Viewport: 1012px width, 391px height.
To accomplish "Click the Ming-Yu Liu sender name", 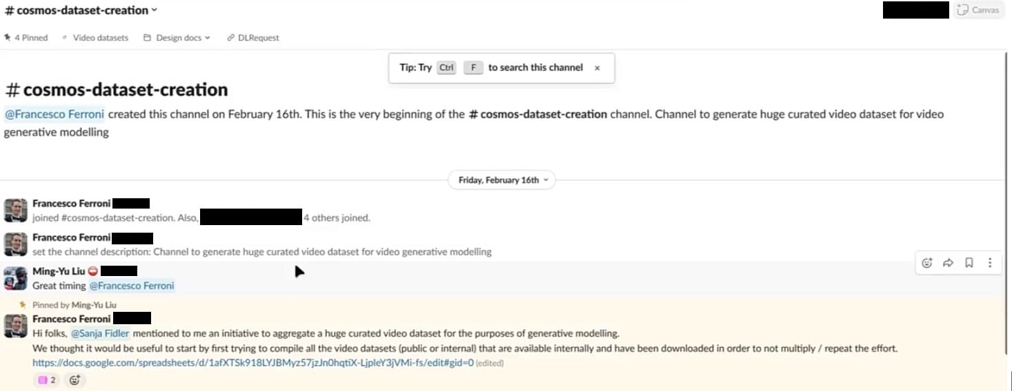I will coord(59,271).
